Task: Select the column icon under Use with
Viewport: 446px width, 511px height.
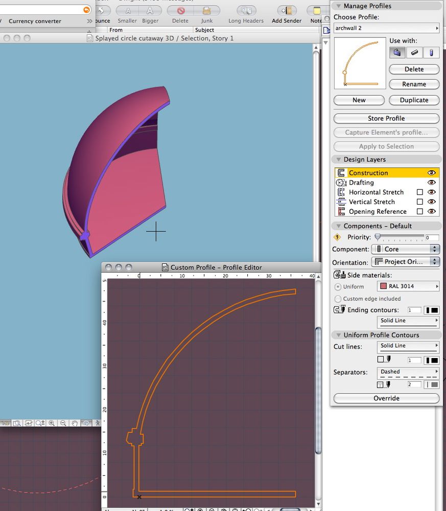Action: (x=432, y=52)
